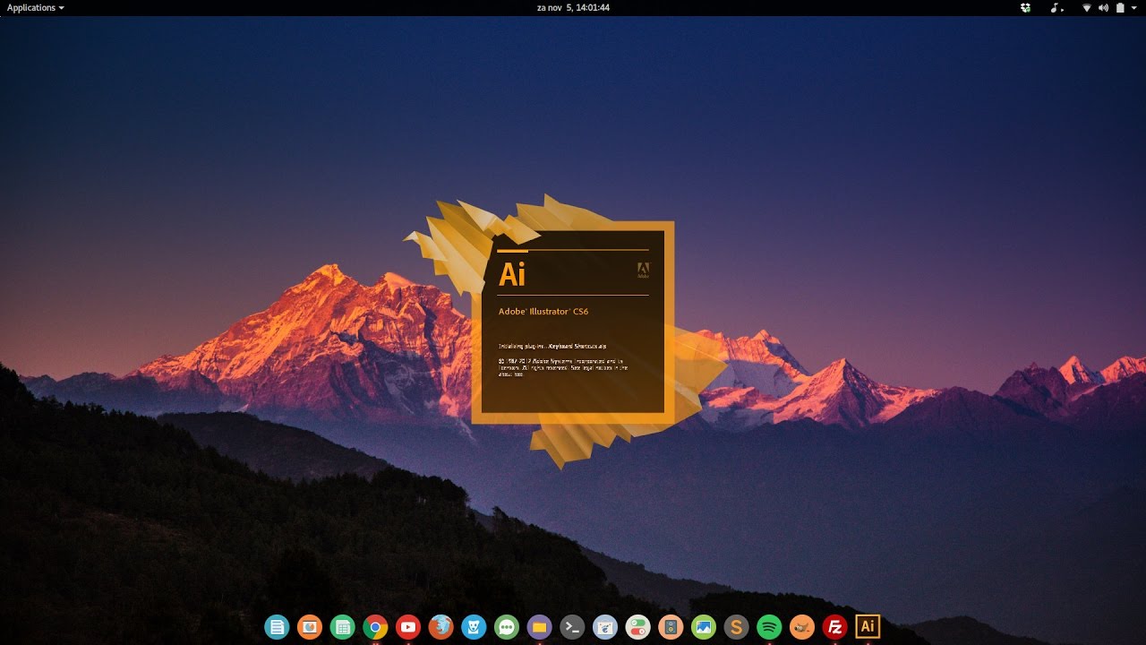Open the YouTube dock icon

click(x=408, y=627)
